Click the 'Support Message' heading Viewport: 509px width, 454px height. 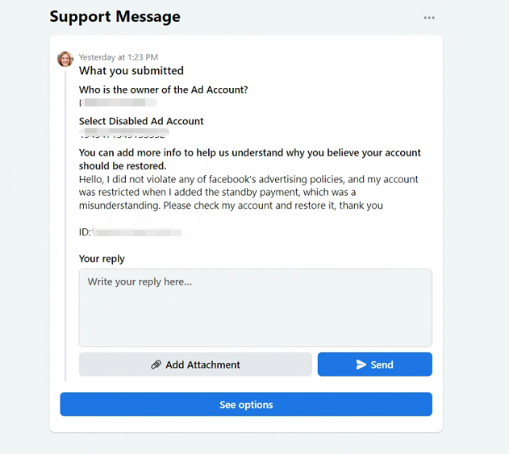pos(115,17)
